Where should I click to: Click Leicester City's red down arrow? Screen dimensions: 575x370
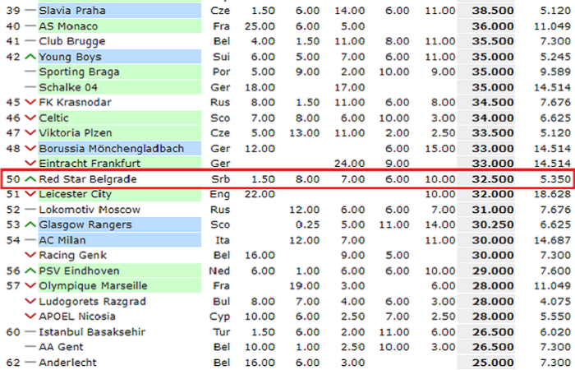[30, 194]
